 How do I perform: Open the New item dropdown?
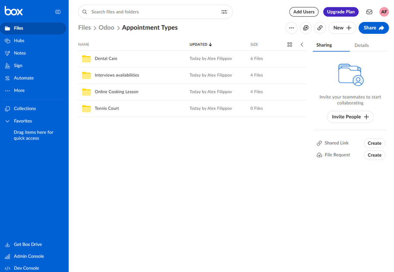(342, 28)
